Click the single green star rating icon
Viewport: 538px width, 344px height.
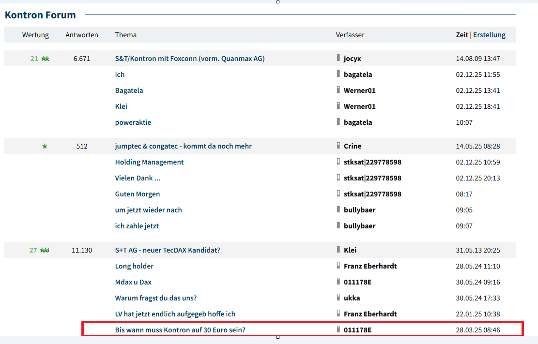(45, 146)
